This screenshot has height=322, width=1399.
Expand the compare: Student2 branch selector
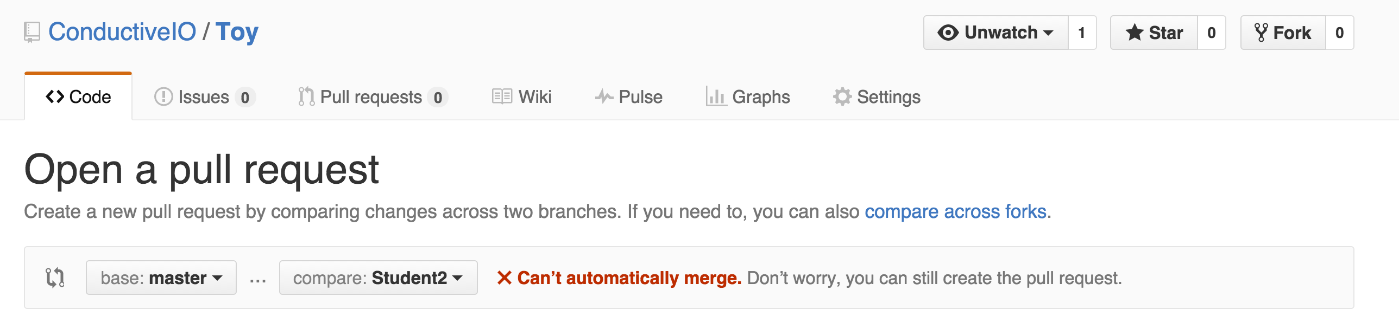click(379, 278)
